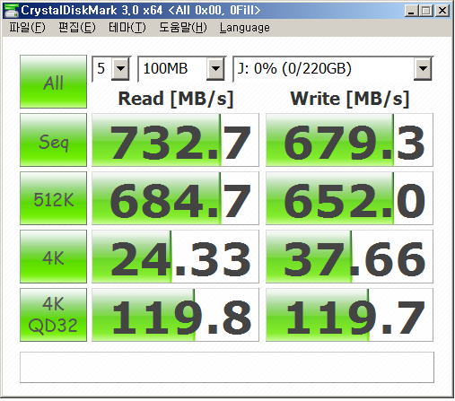Start the 4K QD32 benchmark test

coord(53,315)
